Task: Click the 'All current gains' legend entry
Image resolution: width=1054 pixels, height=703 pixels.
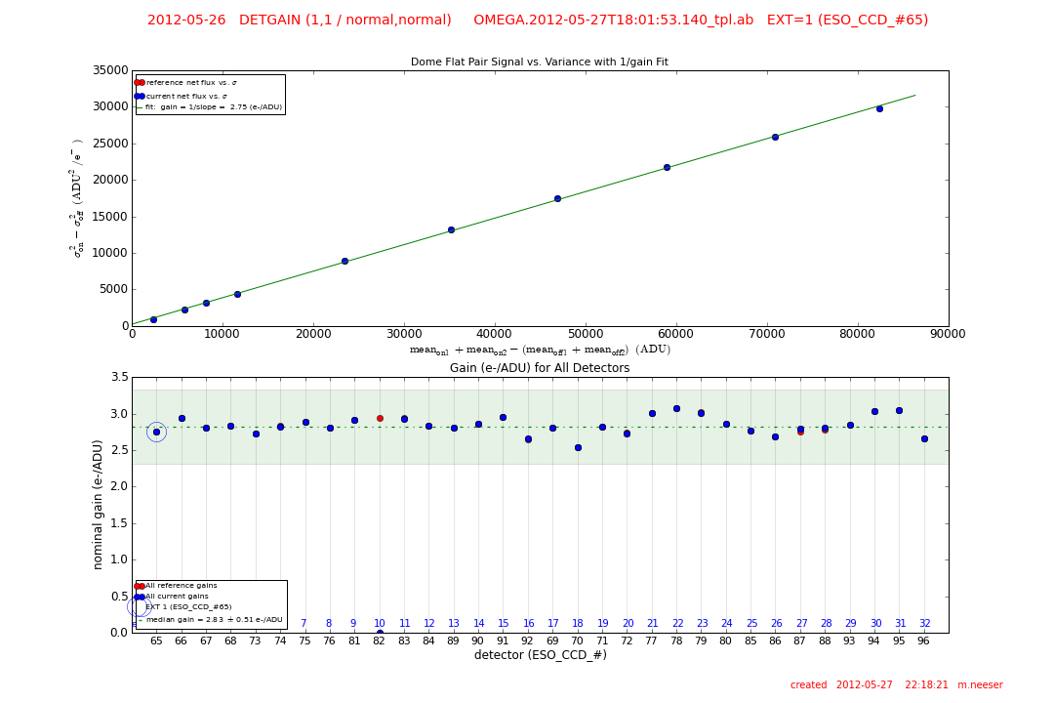Action: [x=177, y=596]
